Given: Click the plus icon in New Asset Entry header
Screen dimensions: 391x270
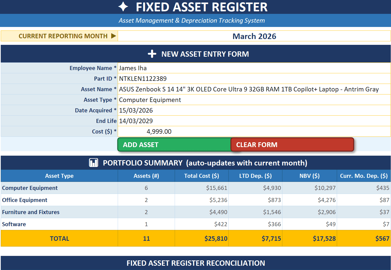Looking at the screenshot, I should [152, 54].
